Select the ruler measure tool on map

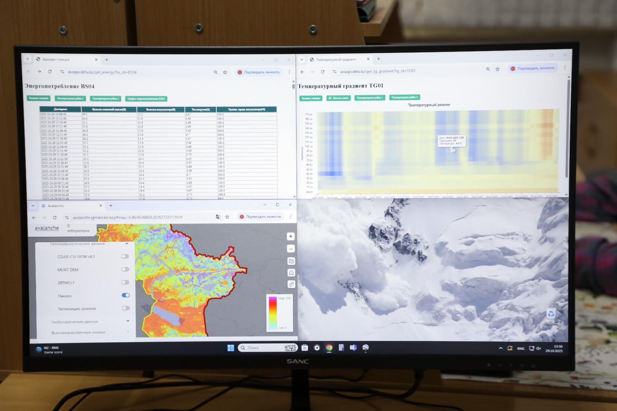tap(291, 284)
